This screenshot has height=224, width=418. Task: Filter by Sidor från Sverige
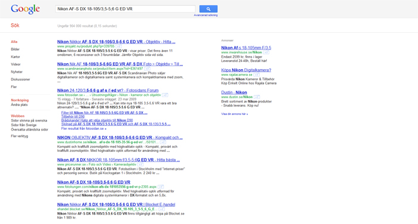24,125
